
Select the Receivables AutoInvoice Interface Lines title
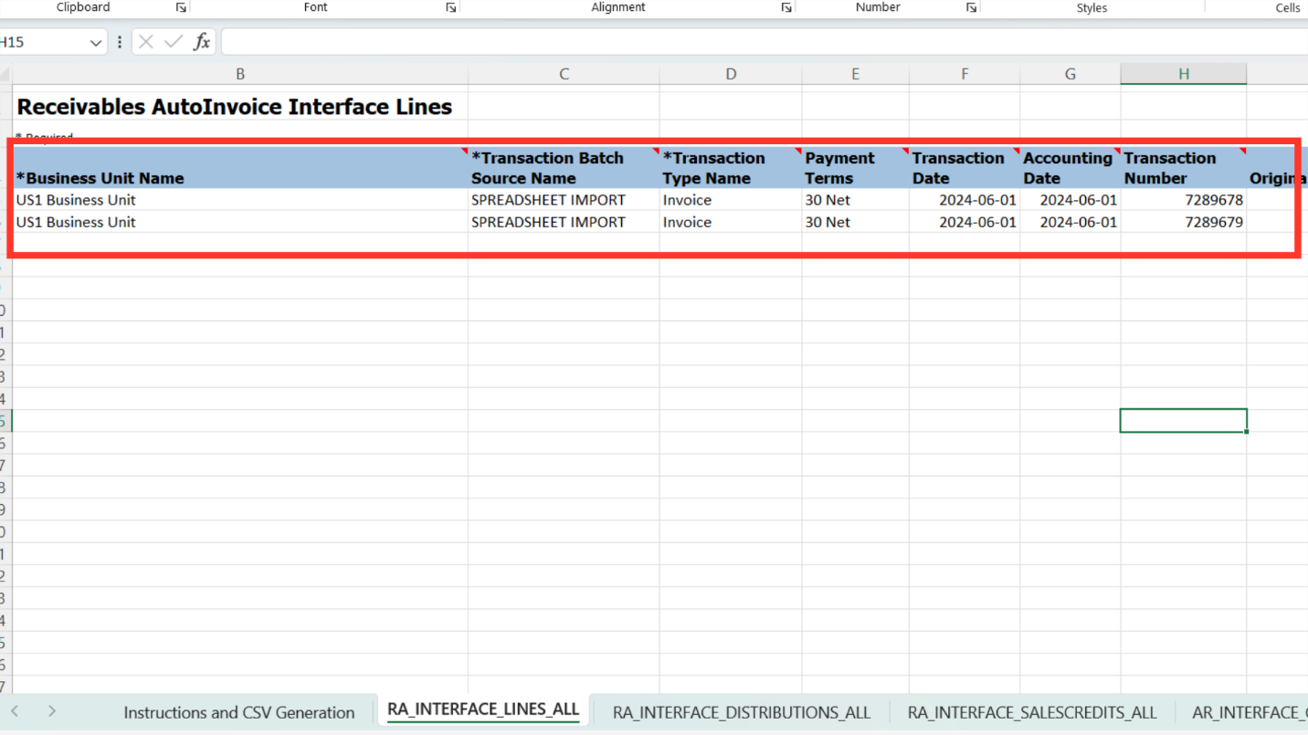(x=235, y=107)
